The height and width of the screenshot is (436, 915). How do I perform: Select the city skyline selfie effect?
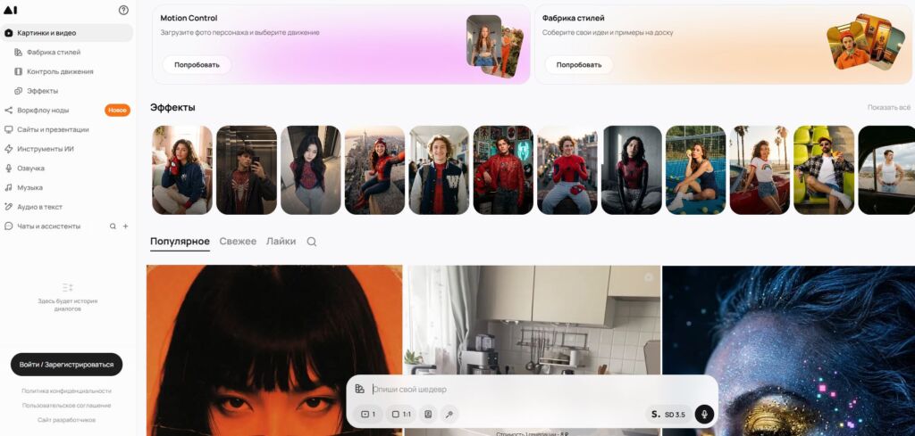click(374, 170)
